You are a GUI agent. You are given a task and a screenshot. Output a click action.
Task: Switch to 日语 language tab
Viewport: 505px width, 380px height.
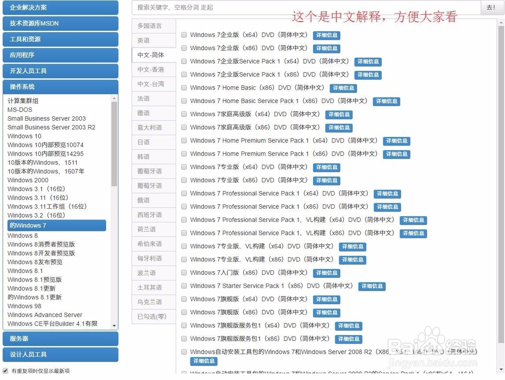point(154,142)
